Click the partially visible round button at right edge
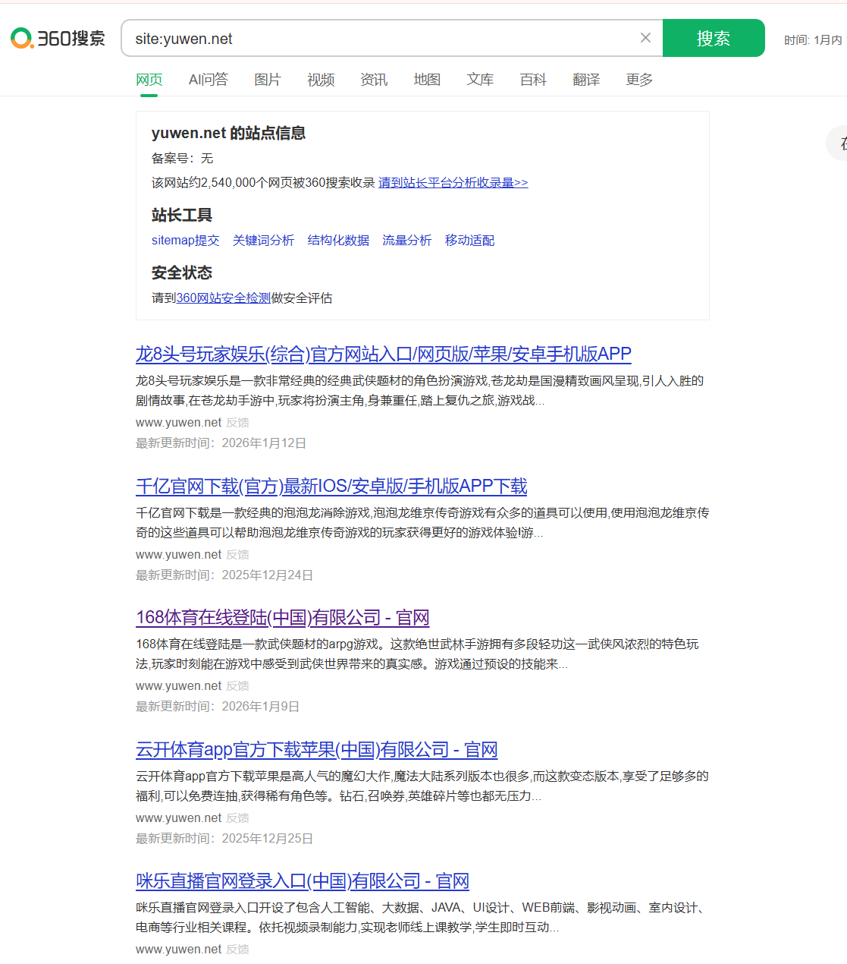847x964 pixels. coord(838,143)
